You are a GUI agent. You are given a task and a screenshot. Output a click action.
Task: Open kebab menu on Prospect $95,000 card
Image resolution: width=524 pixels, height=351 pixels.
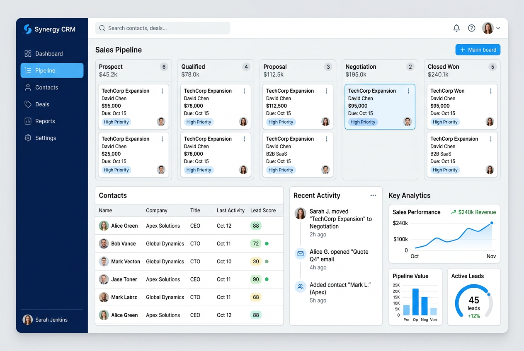[x=162, y=91]
